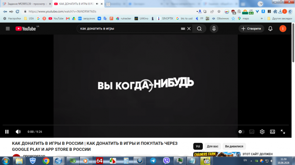Run search with magnifier button
The height and width of the screenshot is (165, 295).
coord(199,29)
